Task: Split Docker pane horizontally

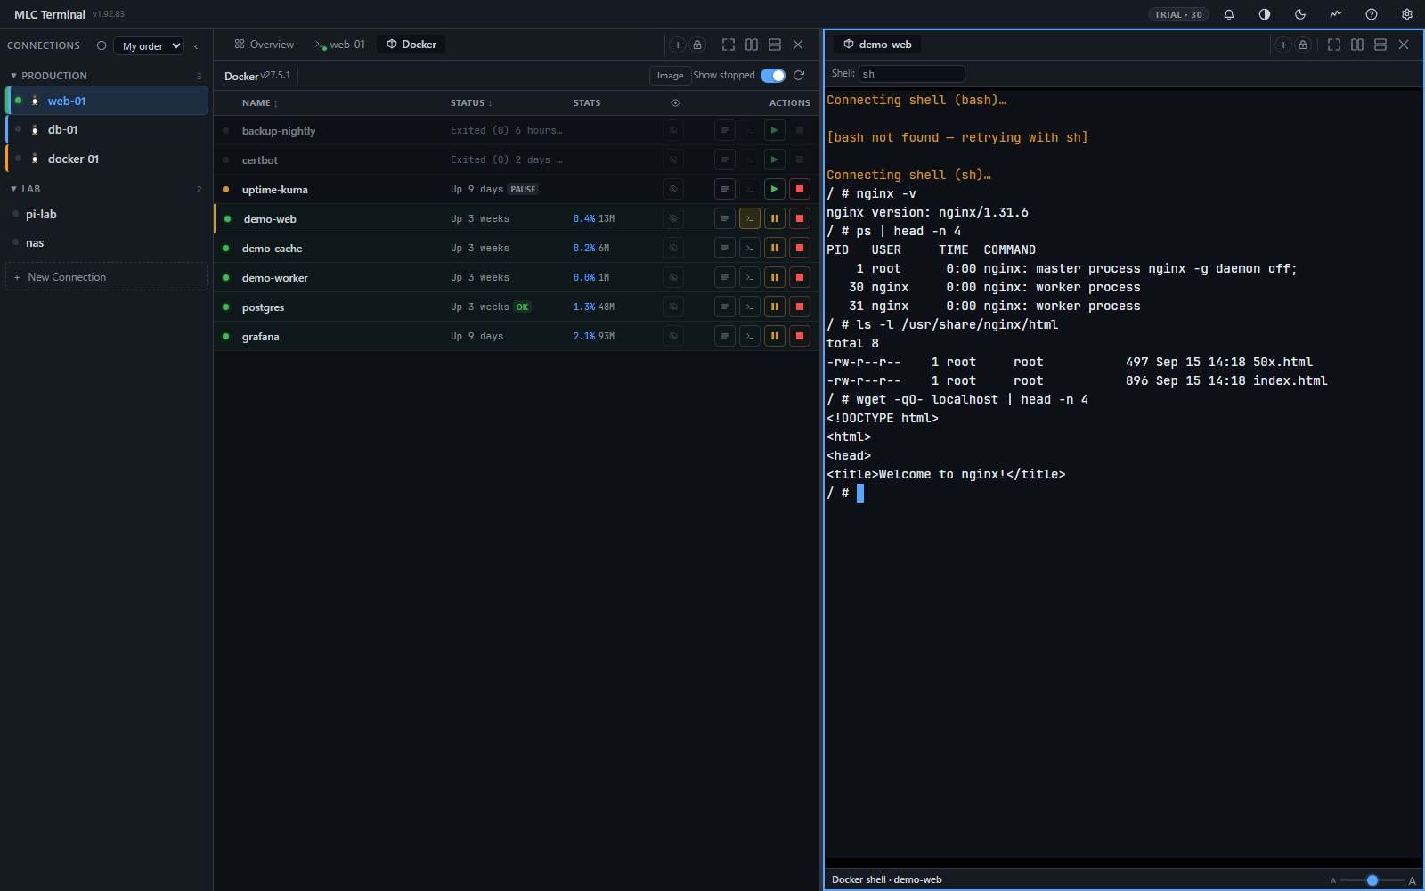Action: [775, 45]
